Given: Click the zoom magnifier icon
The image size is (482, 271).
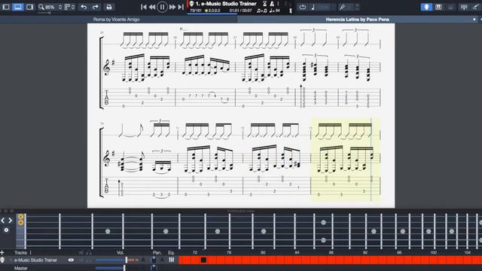Looking at the screenshot, I should click(41, 7).
